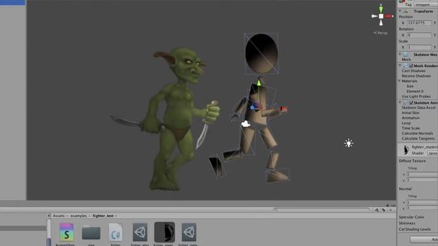Click the Initial Skin label

[411, 113]
